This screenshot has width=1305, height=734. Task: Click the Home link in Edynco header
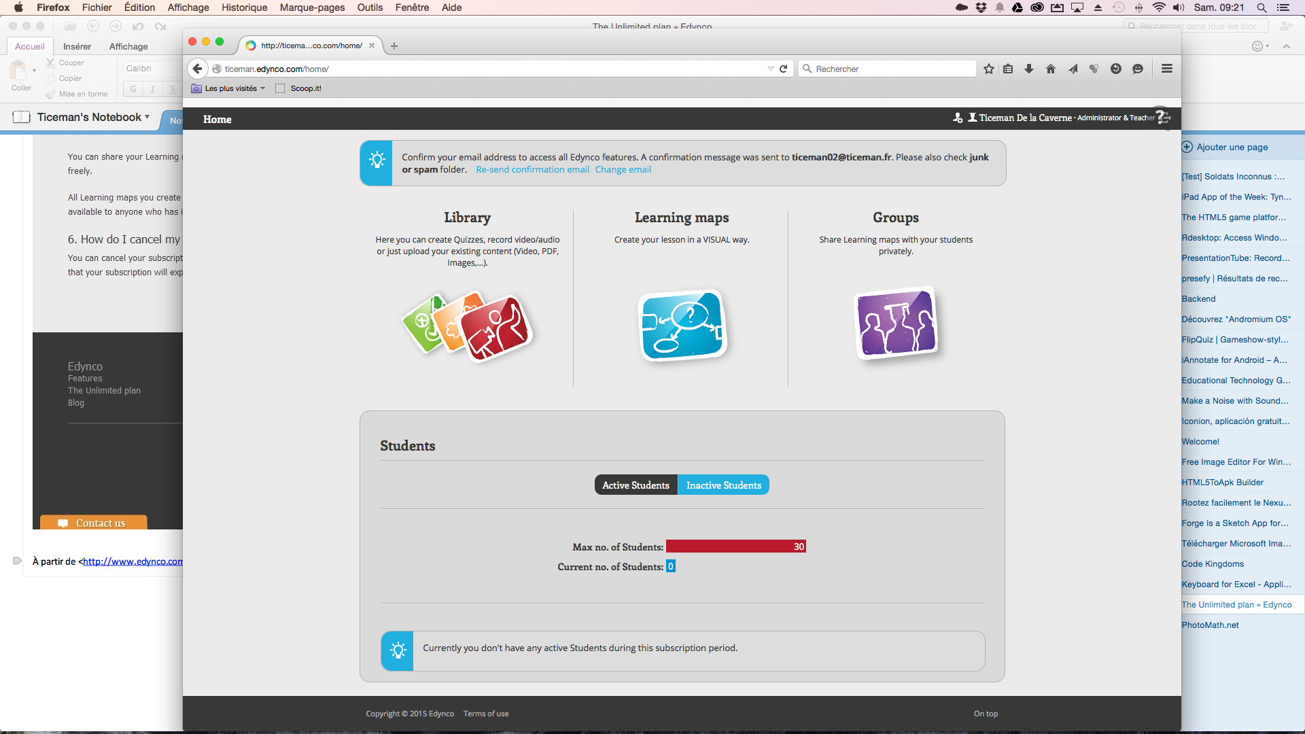(x=217, y=119)
